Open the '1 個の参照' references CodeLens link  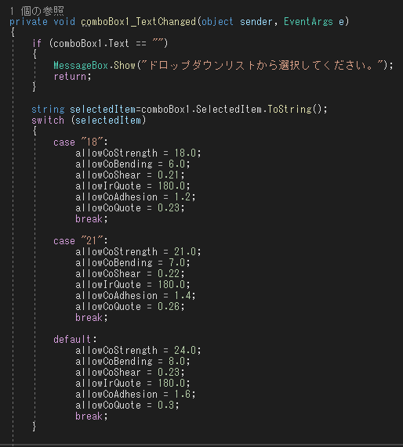(x=37, y=11)
